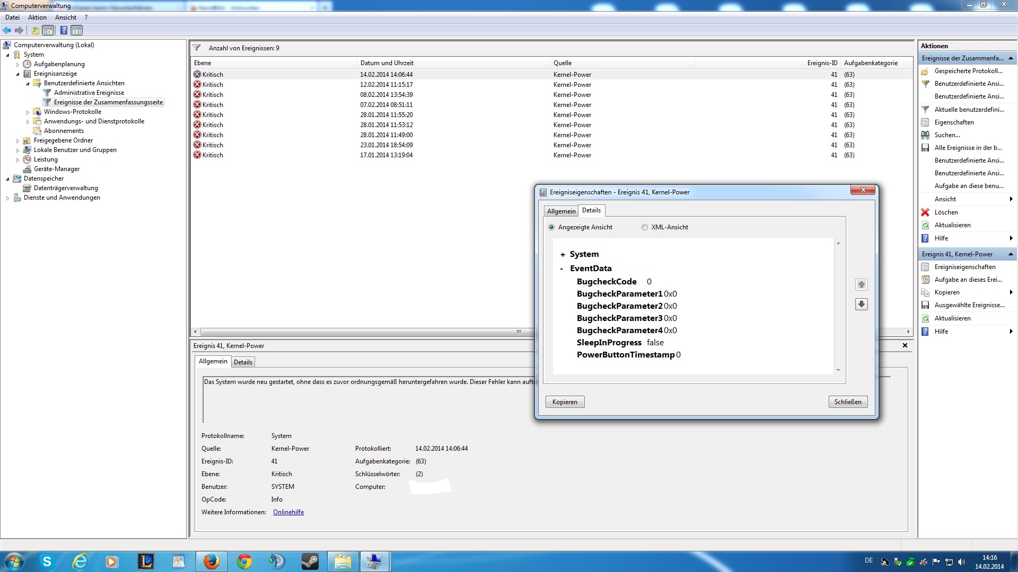Click the up arrow in event dialog
1018x572 pixels.
click(861, 284)
